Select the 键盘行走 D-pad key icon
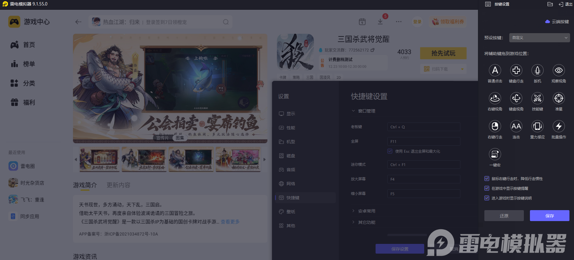The image size is (574, 260). pyautogui.click(x=516, y=70)
